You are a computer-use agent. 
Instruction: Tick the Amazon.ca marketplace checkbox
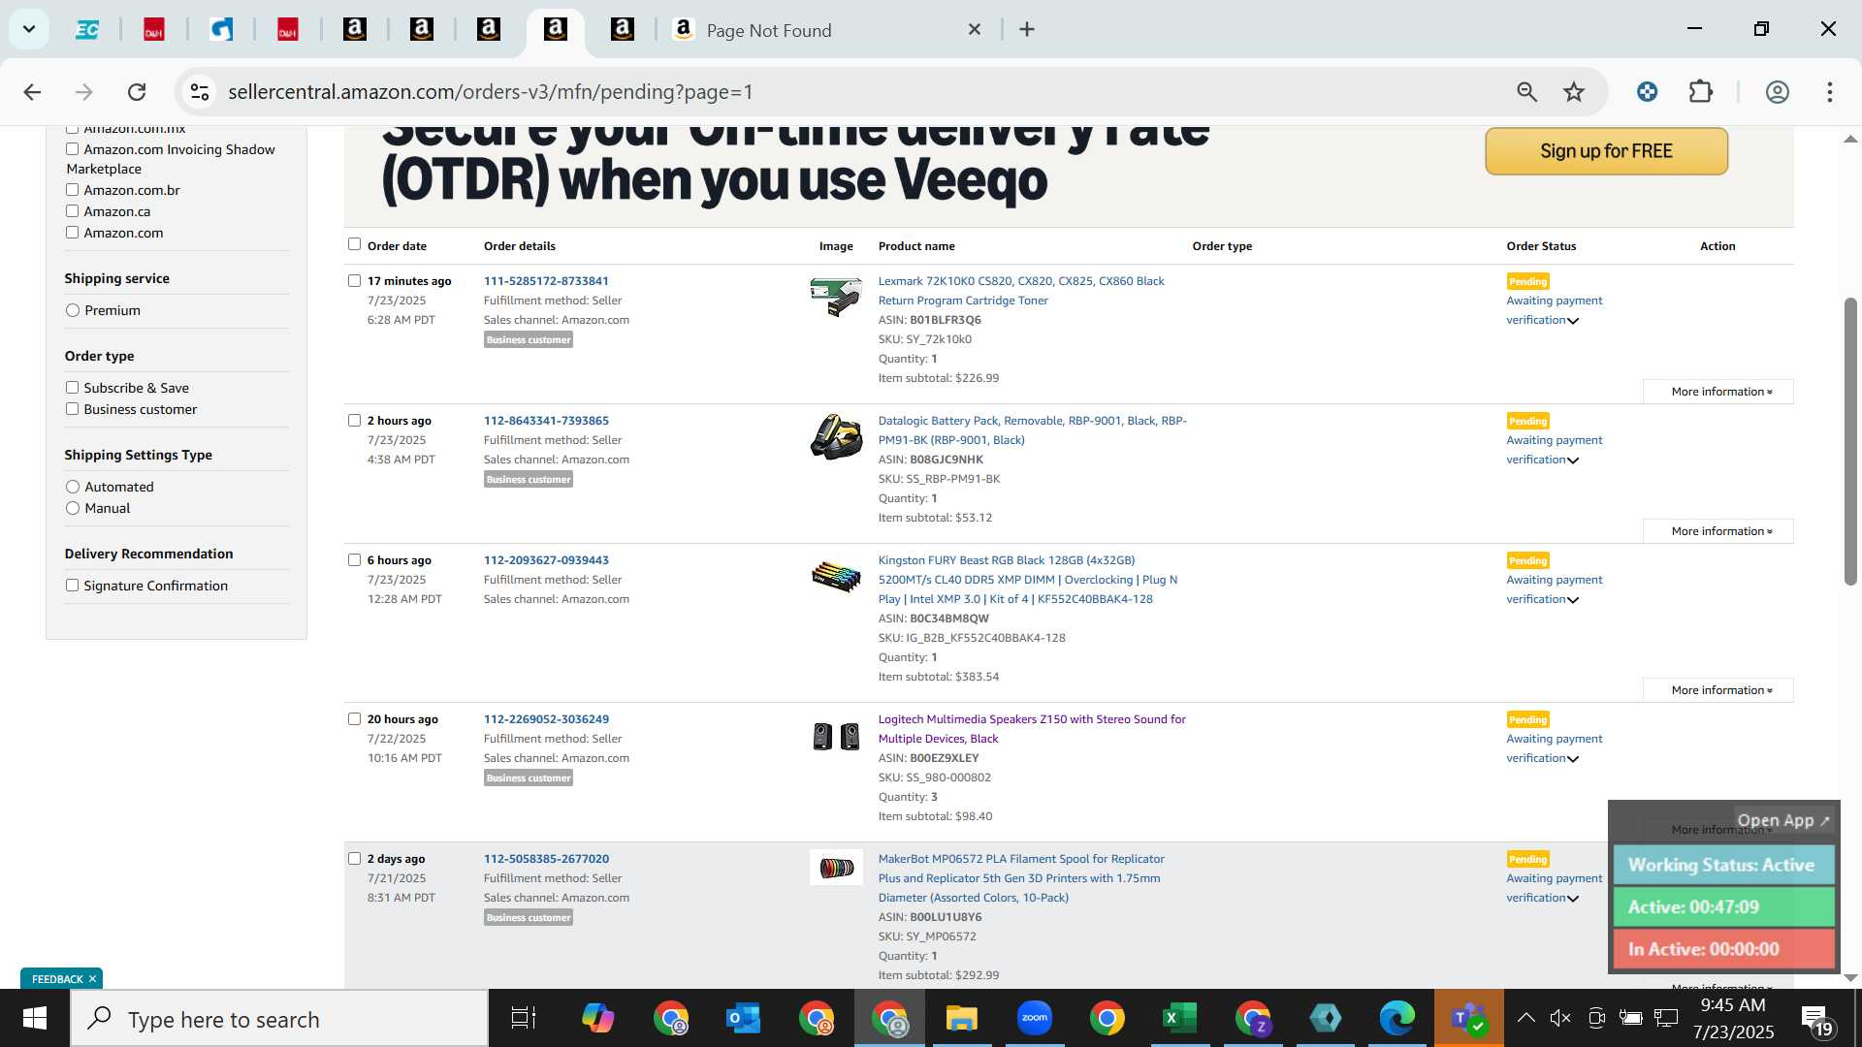click(72, 211)
